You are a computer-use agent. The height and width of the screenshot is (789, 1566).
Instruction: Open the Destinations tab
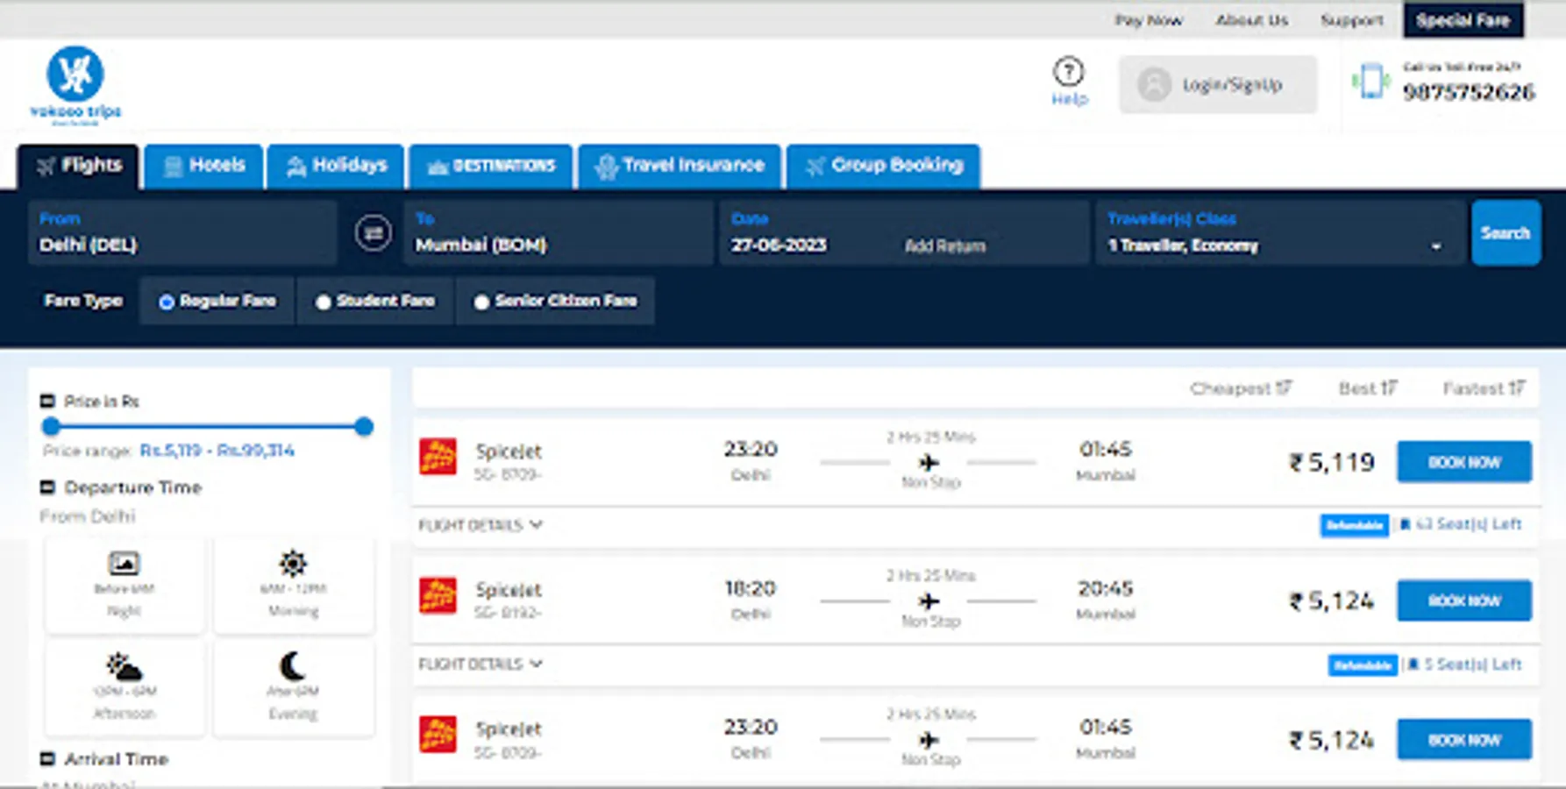coord(490,166)
